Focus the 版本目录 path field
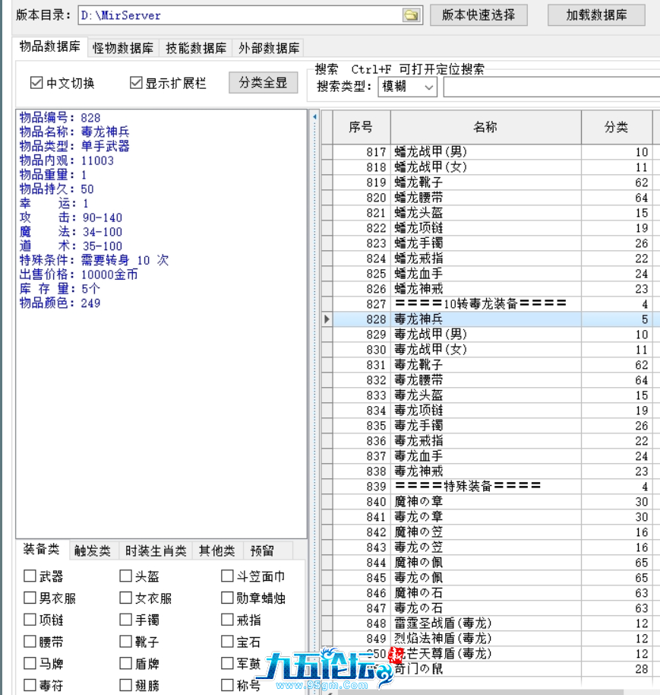Screen dimensions: 660x695 pos(242,15)
